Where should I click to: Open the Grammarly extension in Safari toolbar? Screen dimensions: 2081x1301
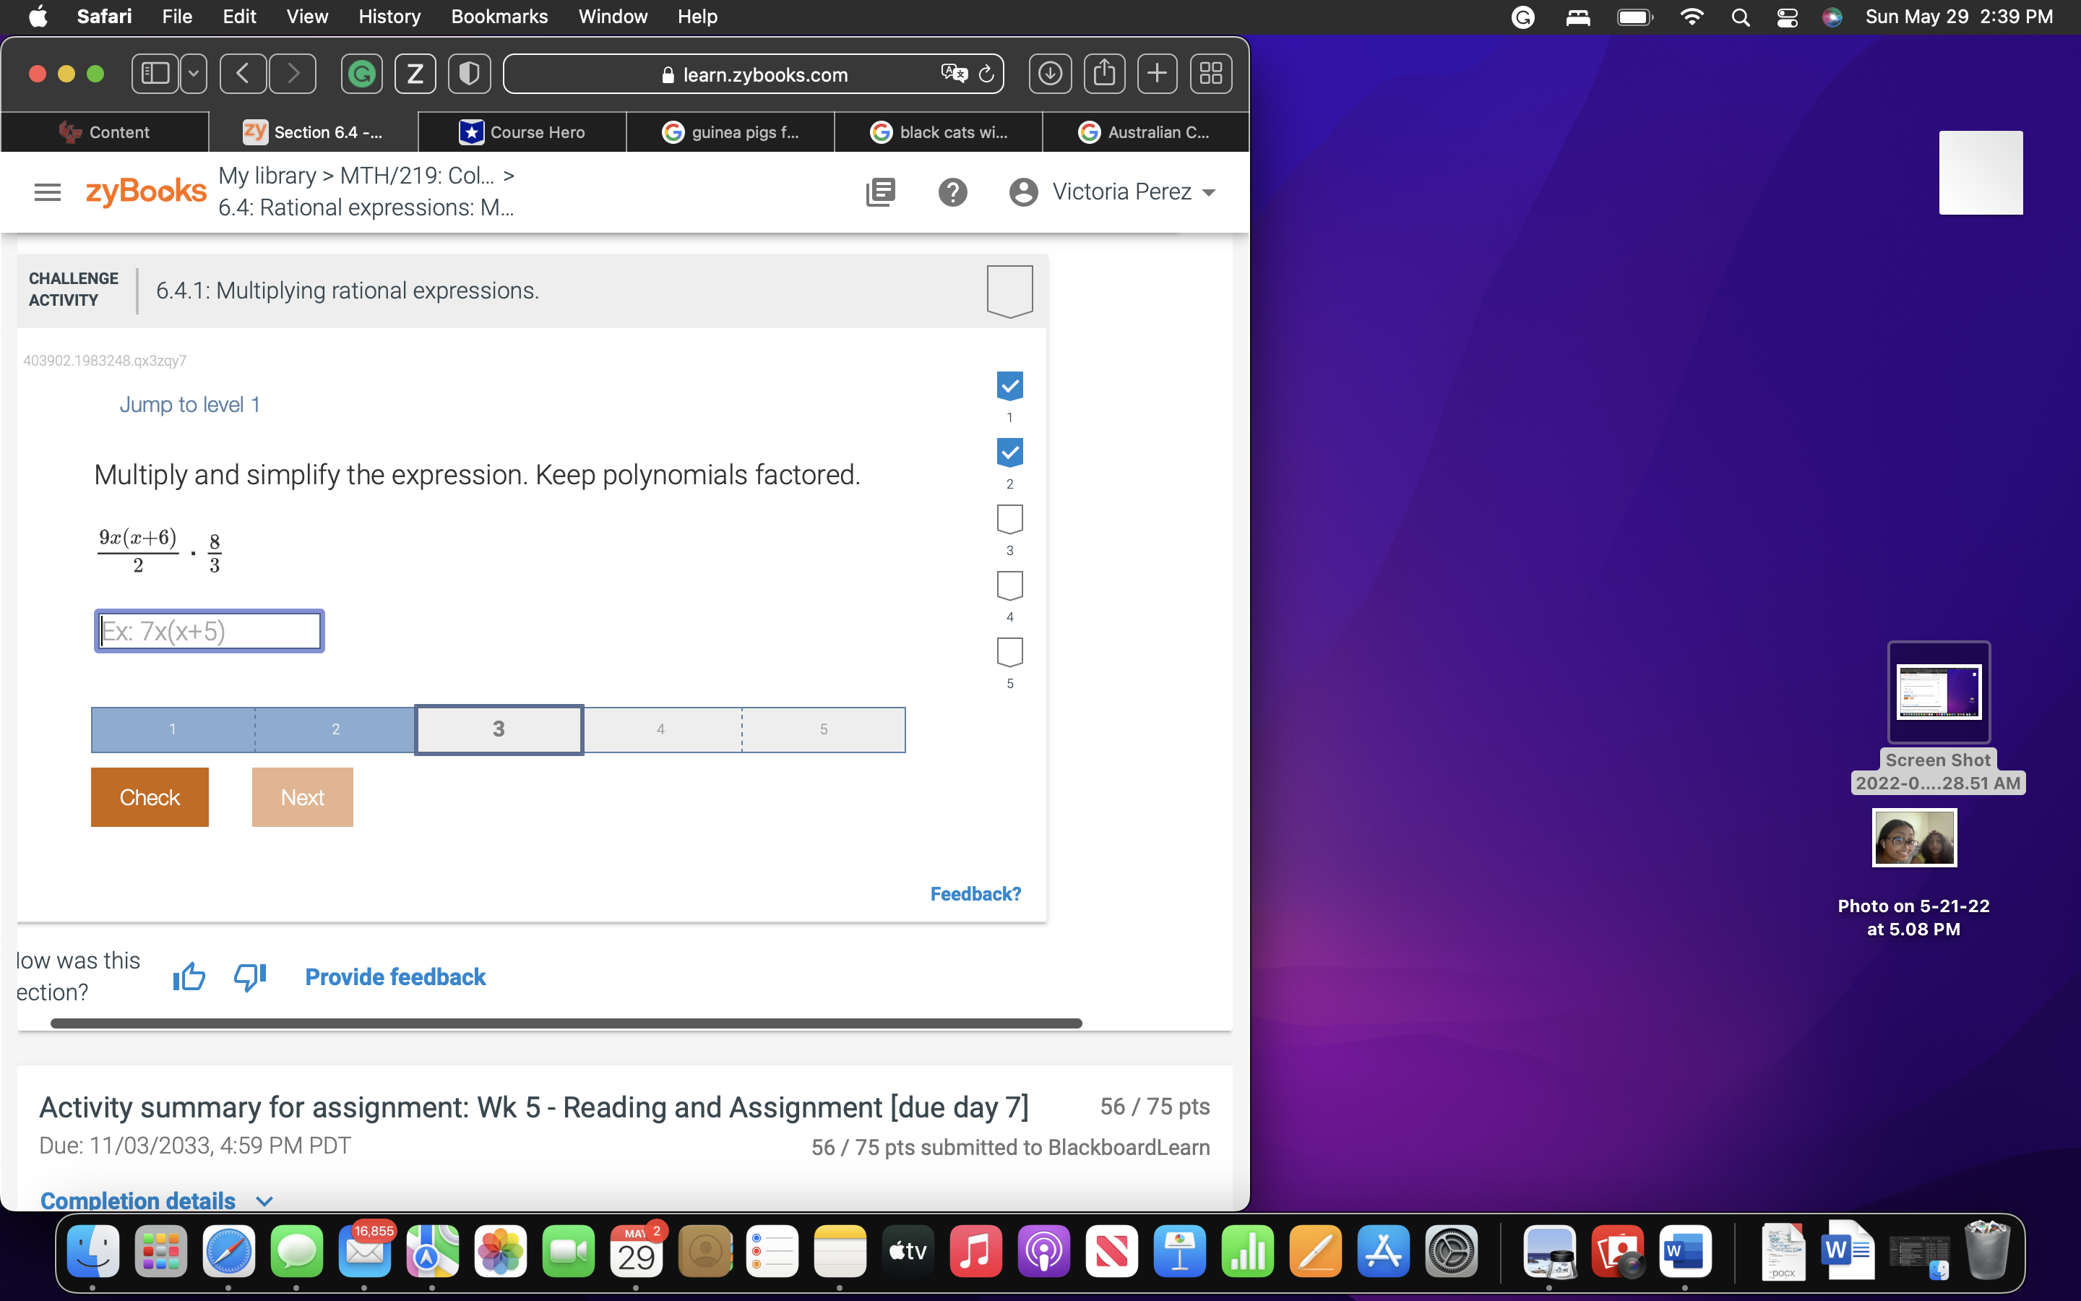point(362,73)
